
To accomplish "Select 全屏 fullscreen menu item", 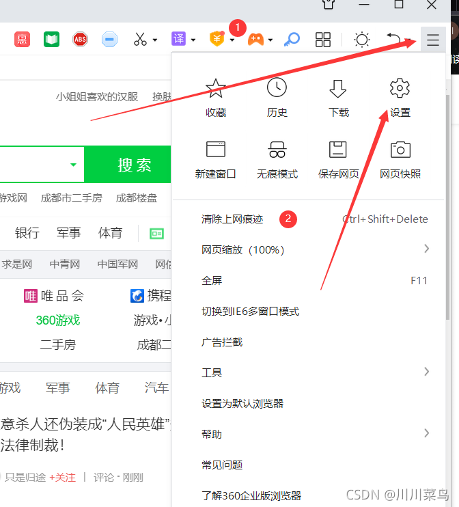I will (x=308, y=280).
